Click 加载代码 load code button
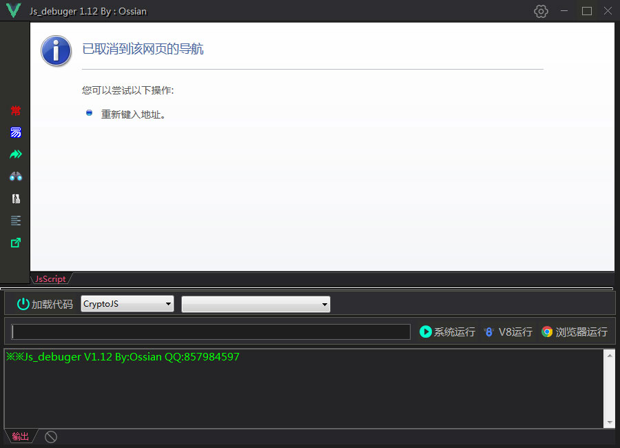This screenshot has width=620, height=448. [x=45, y=304]
